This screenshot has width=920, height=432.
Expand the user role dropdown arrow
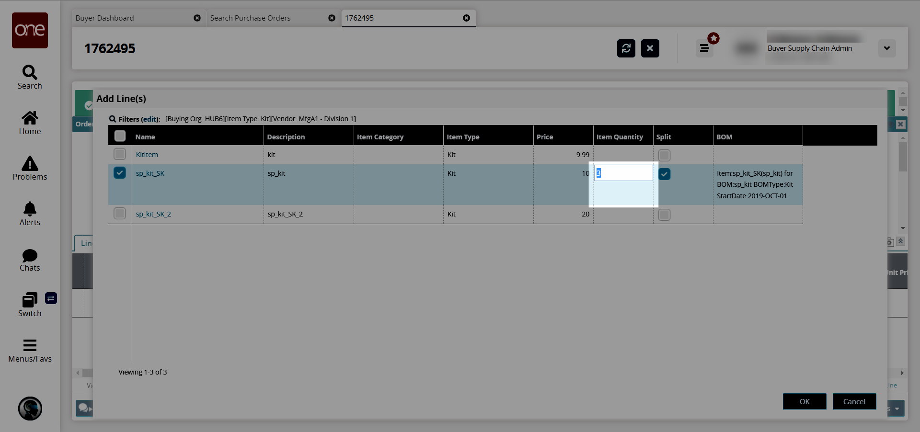point(887,48)
